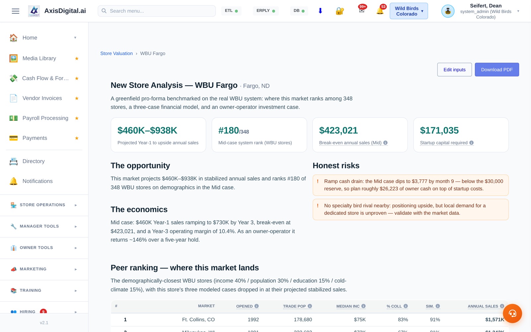
Task: Click the Search menu input field
Action: (x=157, y=11)
